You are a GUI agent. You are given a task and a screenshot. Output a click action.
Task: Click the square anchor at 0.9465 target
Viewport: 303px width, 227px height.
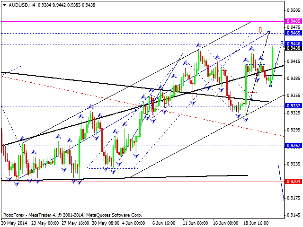(x=268, y=33)
